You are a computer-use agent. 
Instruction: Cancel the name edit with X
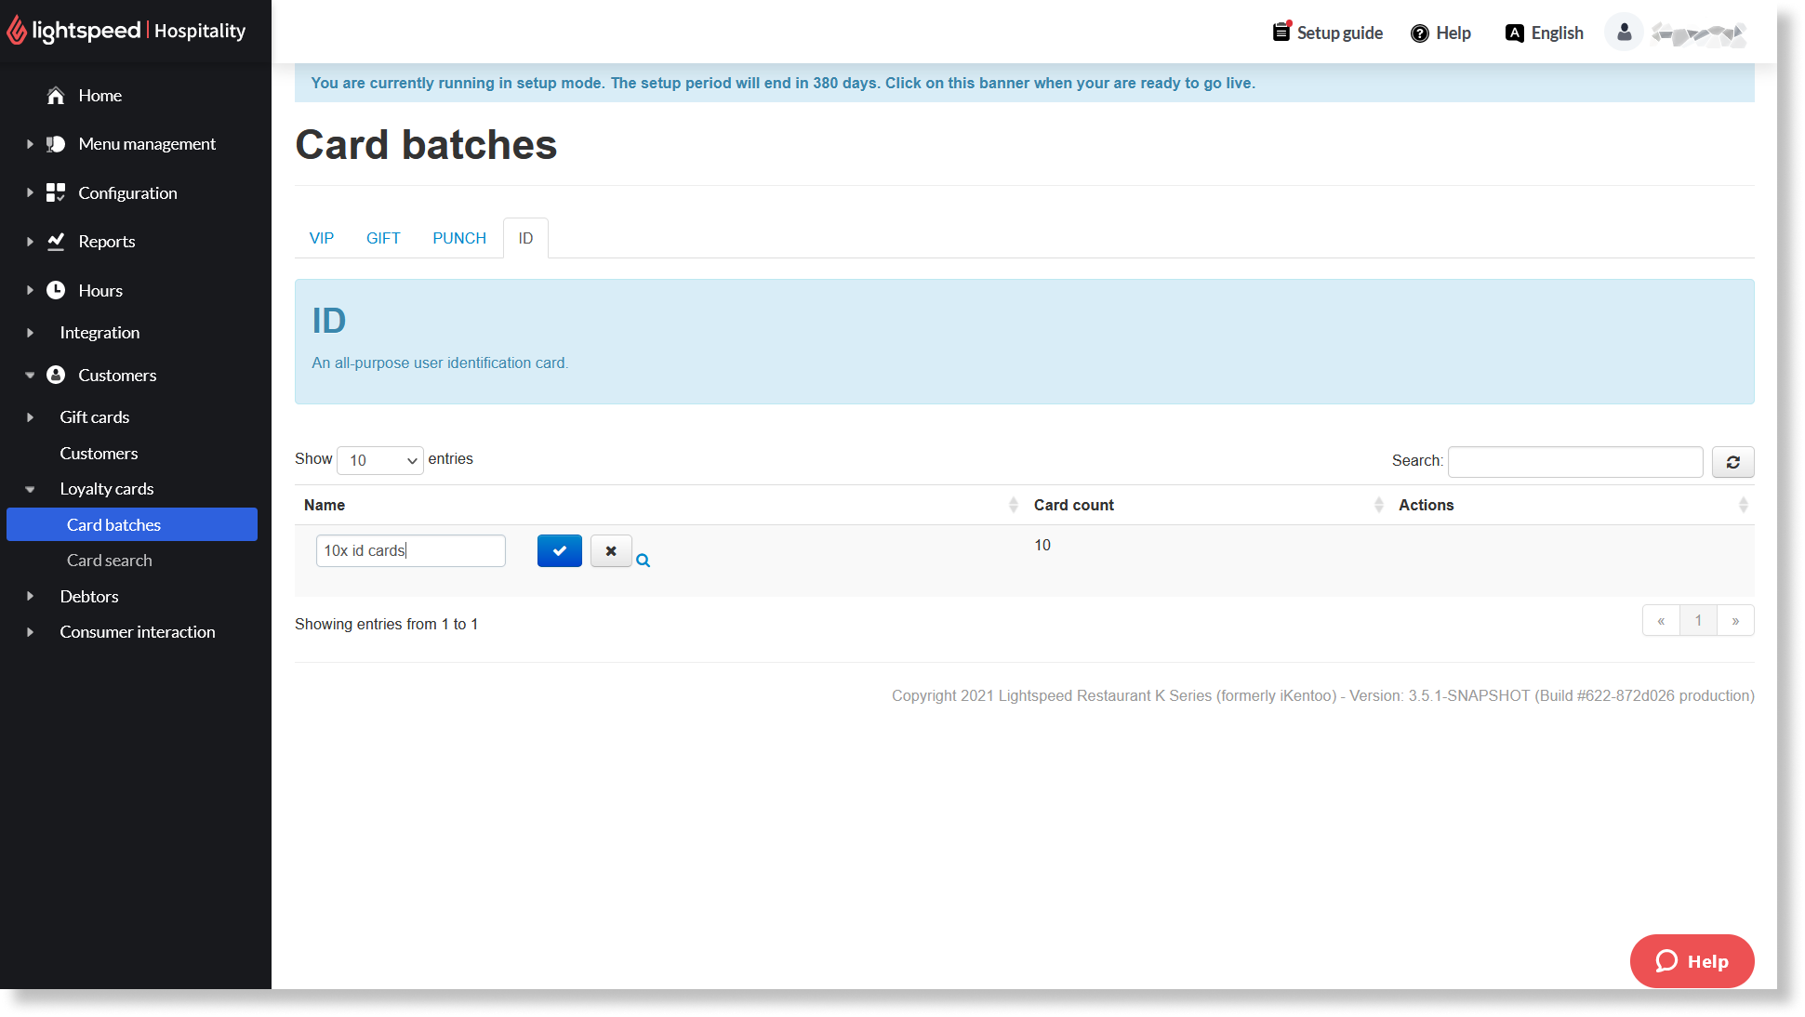[611, 550]
